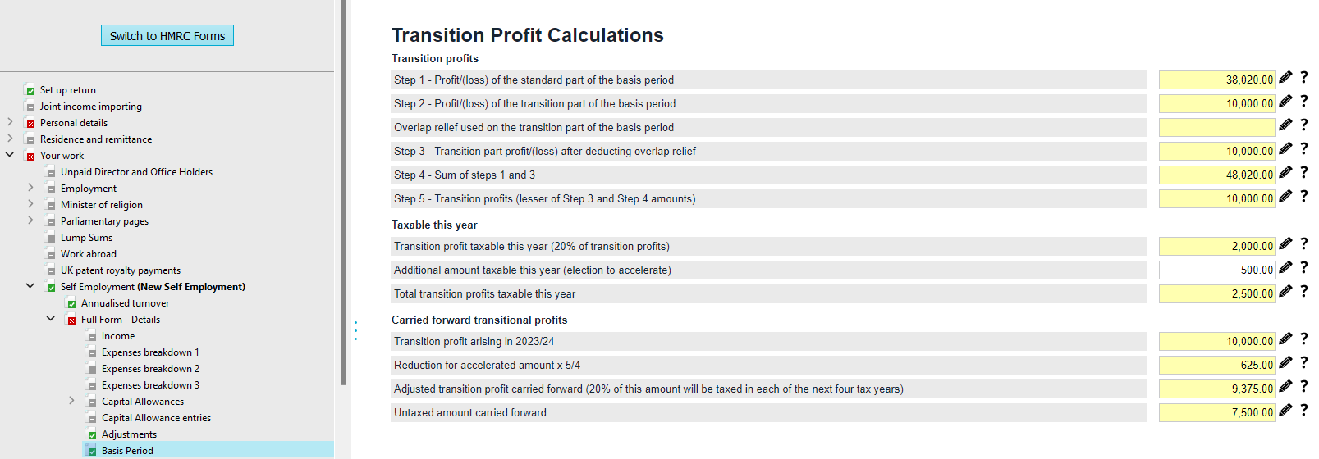Switch to HMRC Forms
The image size is (1319, 459).
167,35
